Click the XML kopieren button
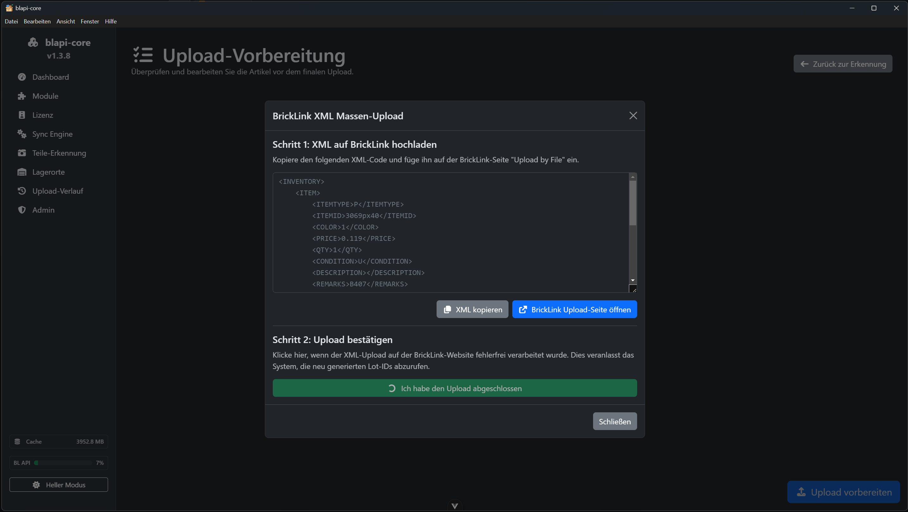The width and height of the screenshot is (908, 512). 472,309
